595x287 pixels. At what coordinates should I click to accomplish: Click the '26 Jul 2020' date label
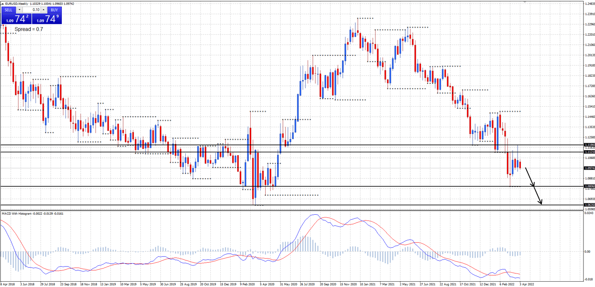point(307,284)
